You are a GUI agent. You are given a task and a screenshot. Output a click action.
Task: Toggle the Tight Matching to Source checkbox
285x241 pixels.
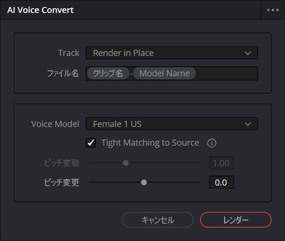tap(90, 143)
